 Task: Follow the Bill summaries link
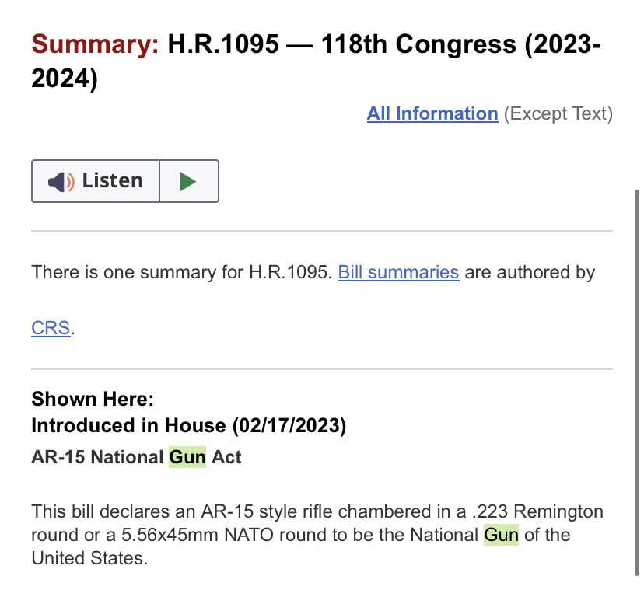(398, 272)
